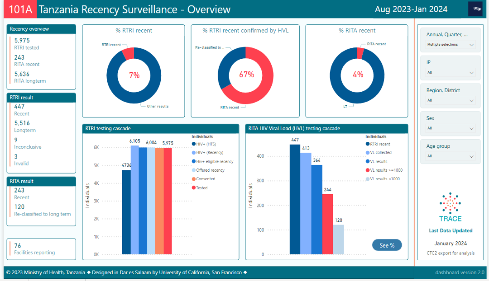Click the red RITA recent donut segment
Viewport: 489px width, 281px height.
pyautogui.click(x=360, y=53)
